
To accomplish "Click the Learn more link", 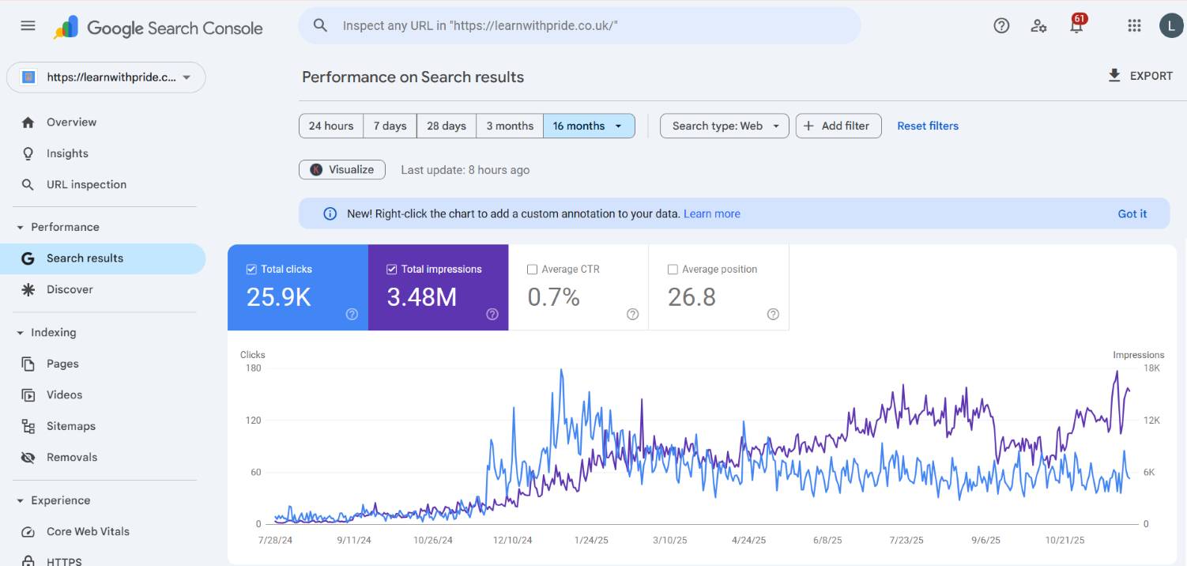I will click(x=712, y=213).
